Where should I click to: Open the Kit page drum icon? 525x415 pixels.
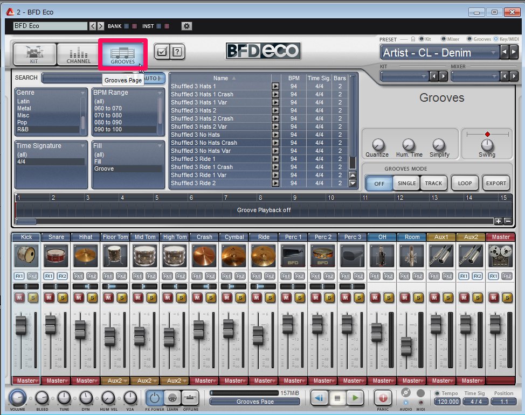34,53
